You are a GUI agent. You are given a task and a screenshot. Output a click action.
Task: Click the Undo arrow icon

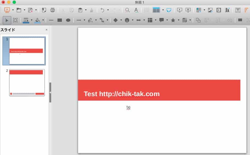102,10
